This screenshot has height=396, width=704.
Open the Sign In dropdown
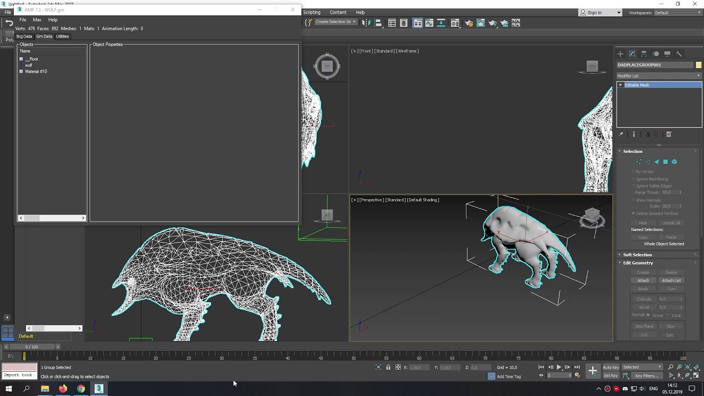601,13
